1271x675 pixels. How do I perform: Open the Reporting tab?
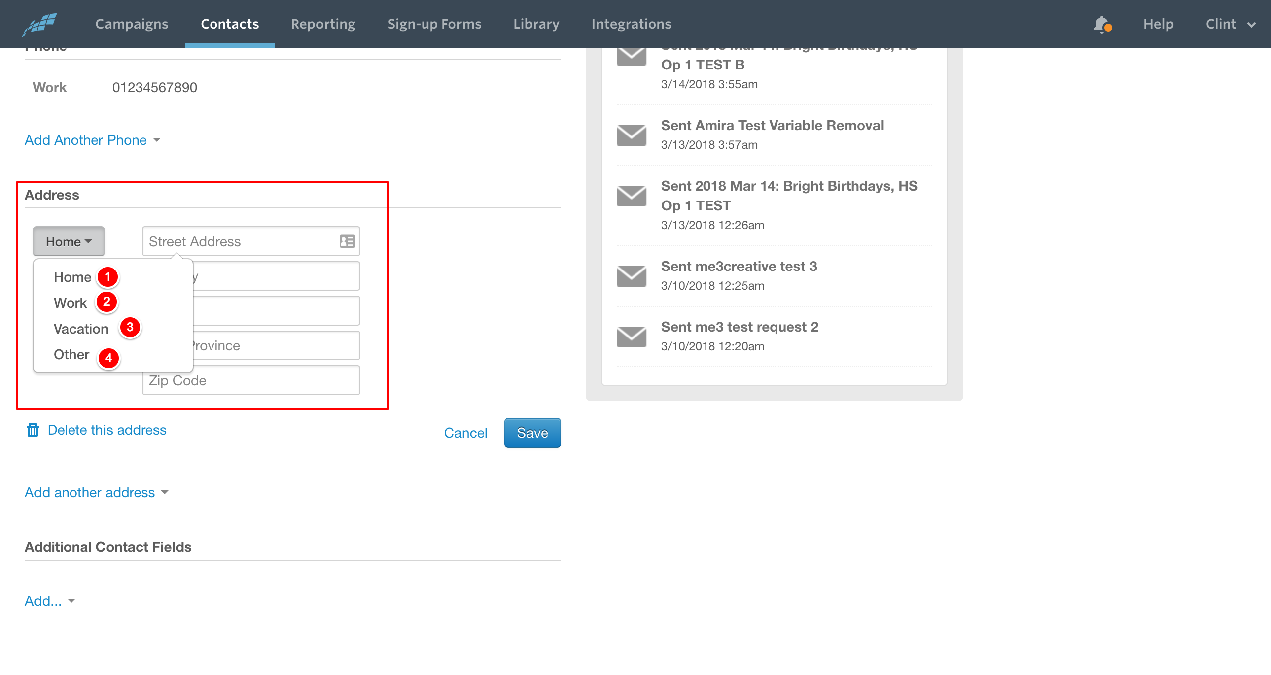click(323, 24)
